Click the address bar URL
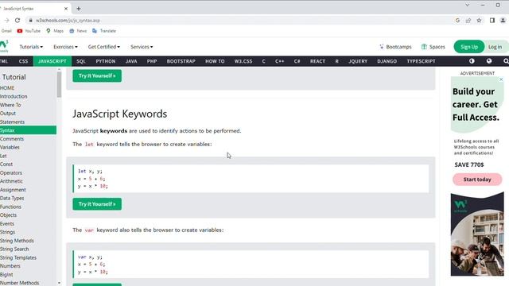Viewport: 509px width, 286px height. click(x=68, y=21)
